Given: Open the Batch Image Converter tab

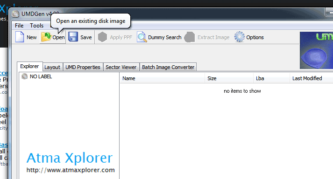Looking at the screenshot, I should (x=168, y=67).
